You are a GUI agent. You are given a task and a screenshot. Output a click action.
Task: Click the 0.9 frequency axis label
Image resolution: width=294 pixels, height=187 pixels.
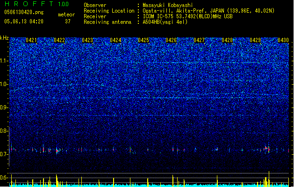pos(4,108)
